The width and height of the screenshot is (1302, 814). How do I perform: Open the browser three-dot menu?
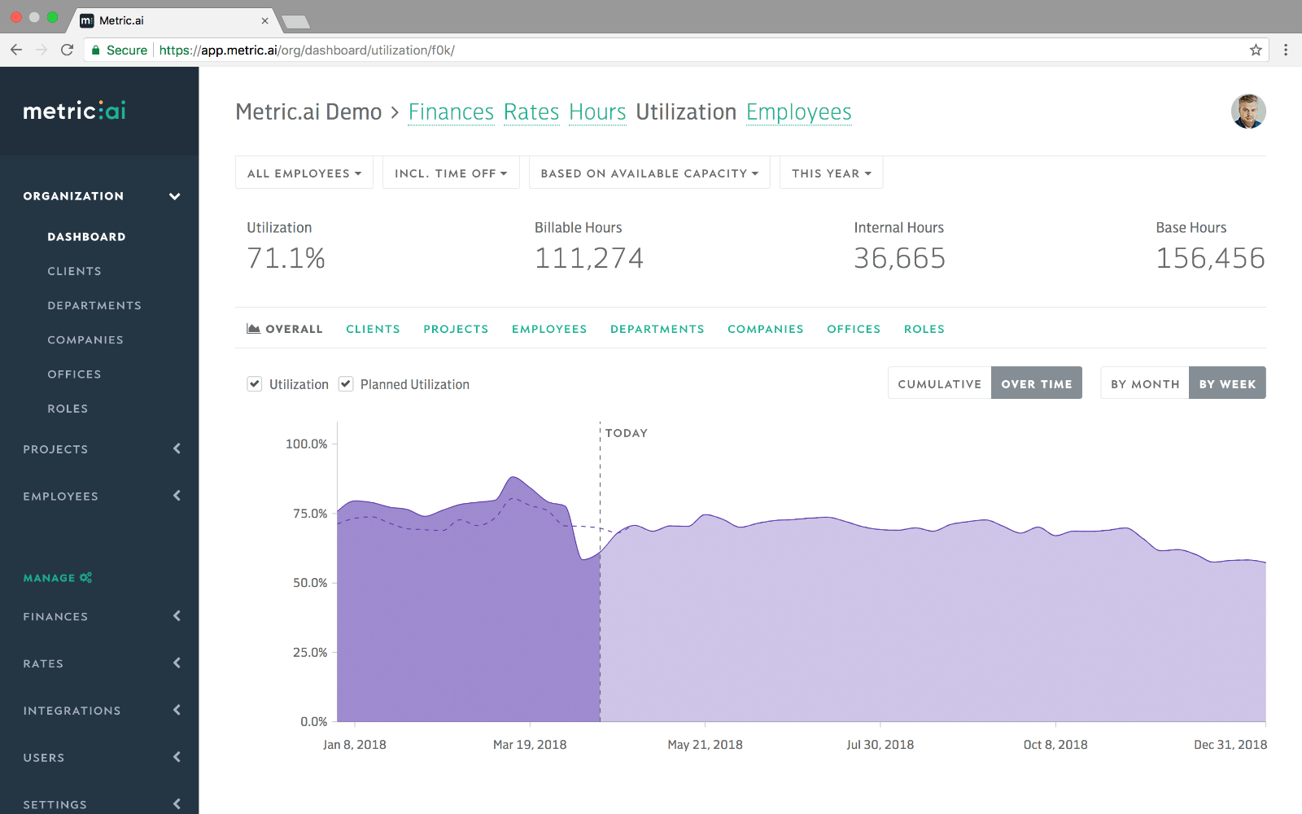[1286, 50]
